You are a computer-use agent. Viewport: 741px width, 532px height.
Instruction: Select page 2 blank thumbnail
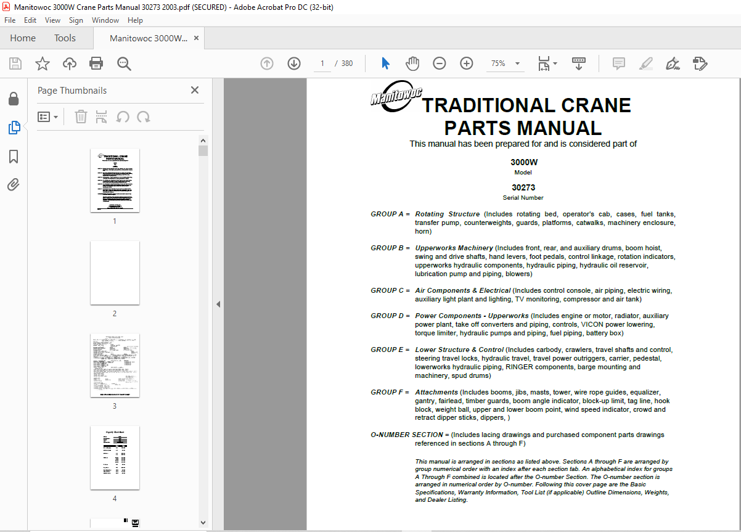pyautogui.click(x=115, y=273)
